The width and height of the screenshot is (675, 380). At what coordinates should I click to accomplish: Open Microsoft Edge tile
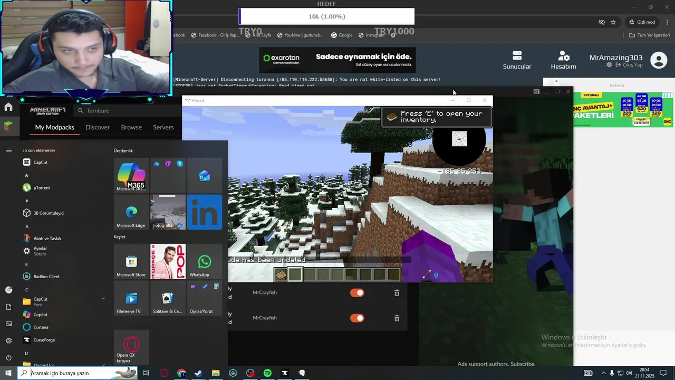pos(131,212)
